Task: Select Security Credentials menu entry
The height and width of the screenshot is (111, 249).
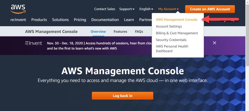Action: [x=171, y=40]
